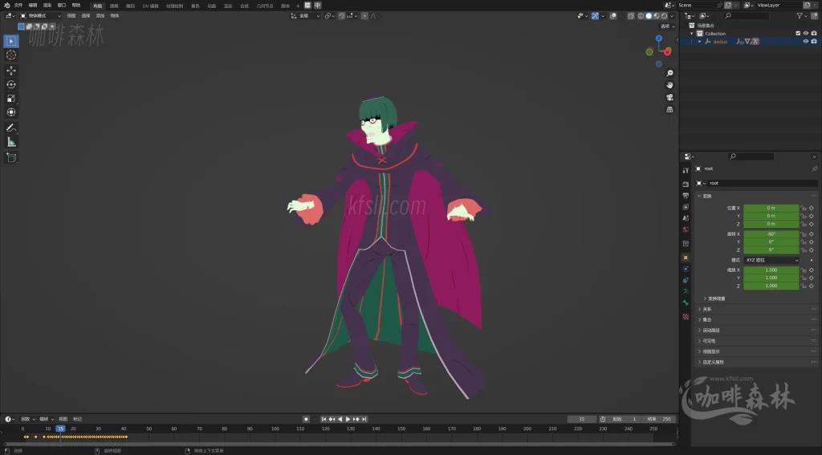Jump to the end frame button
Screen dimensions: 822x455
click(364, 420)
